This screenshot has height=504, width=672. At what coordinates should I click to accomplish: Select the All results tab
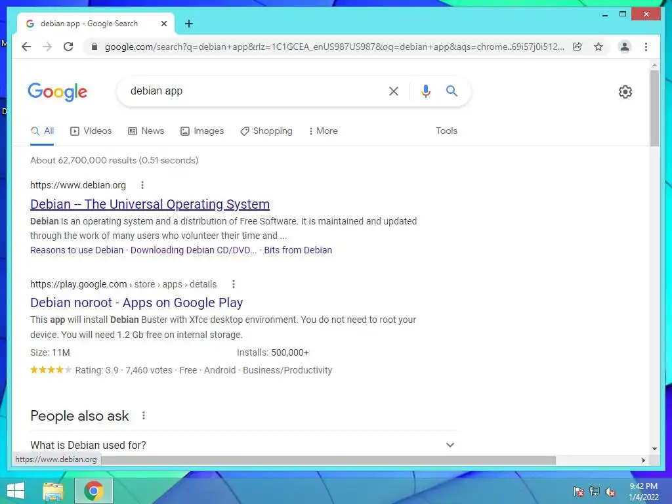43,131
